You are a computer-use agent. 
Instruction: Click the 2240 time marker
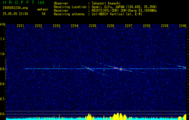pos(183,26)
